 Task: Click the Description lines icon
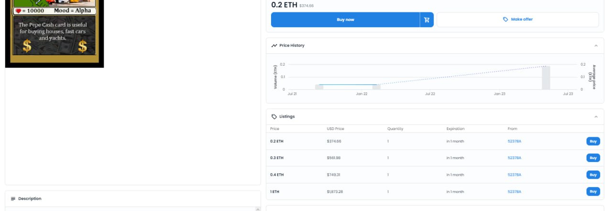[x=13, y=199]
